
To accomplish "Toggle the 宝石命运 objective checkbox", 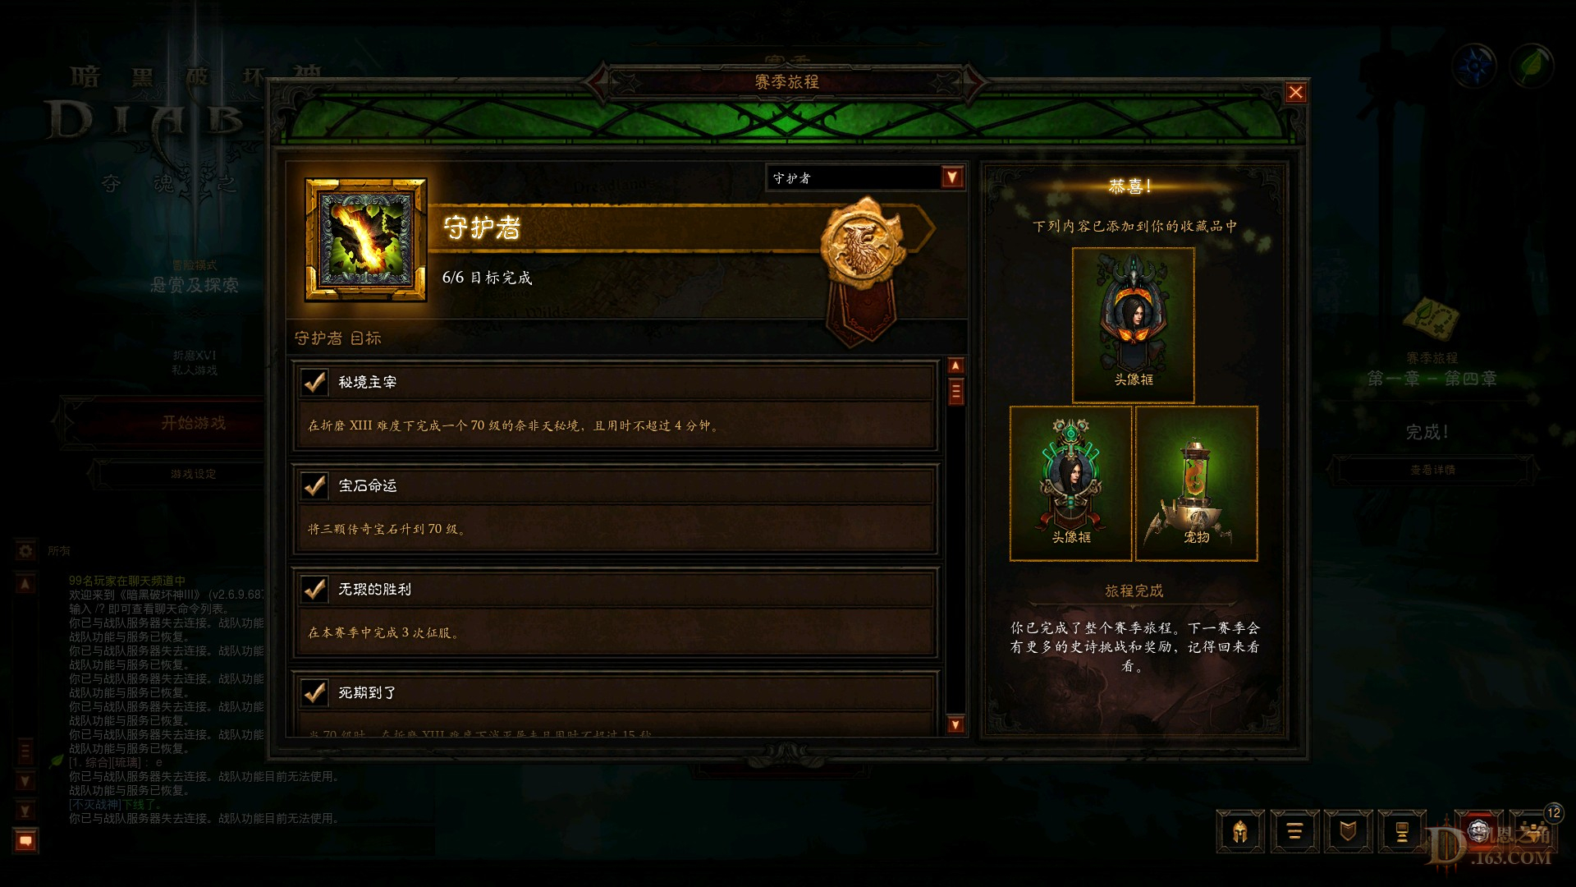I will click(315, 485).
